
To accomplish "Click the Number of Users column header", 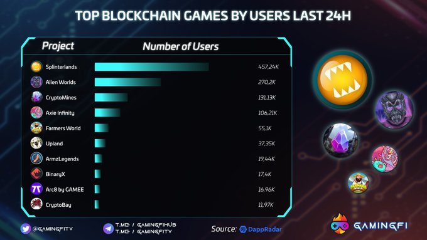I will [181, 46].
